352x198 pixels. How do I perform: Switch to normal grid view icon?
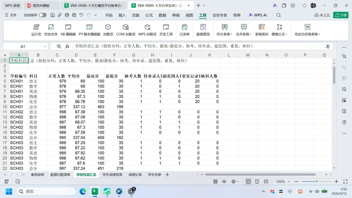[248, 181]
